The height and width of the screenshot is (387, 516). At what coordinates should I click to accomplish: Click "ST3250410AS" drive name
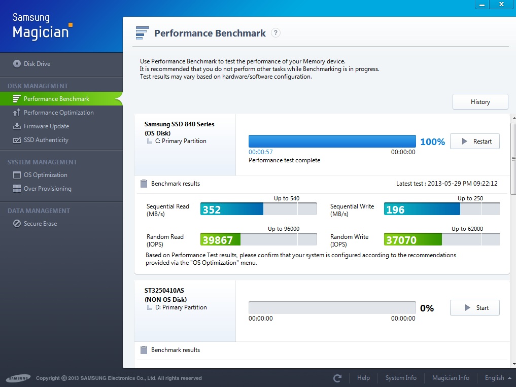164,291
